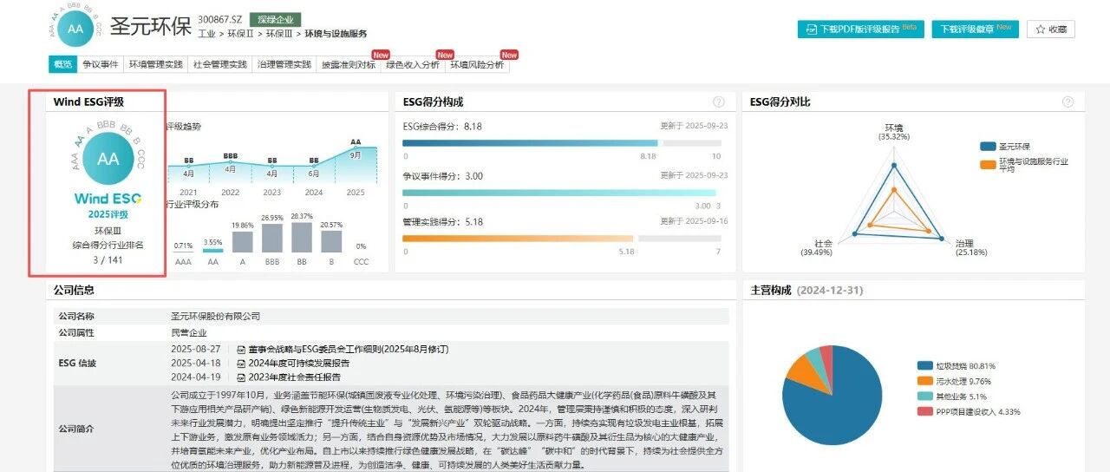This screenshot has width=1110, height=472.
Task: Open 工业 breadcrumb link
Action: [206, 34]
